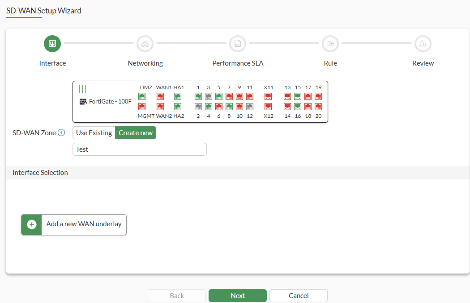
Task: Proceed with the Next button
Action: tap(238, 295)
